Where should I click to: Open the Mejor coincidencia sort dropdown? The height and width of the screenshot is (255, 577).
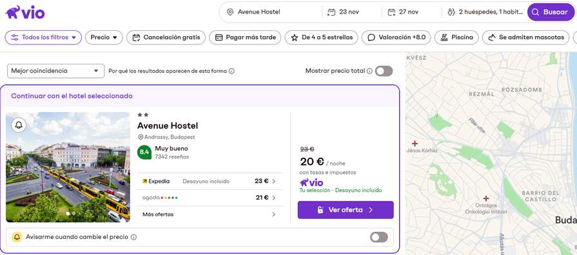click(55, 71)
